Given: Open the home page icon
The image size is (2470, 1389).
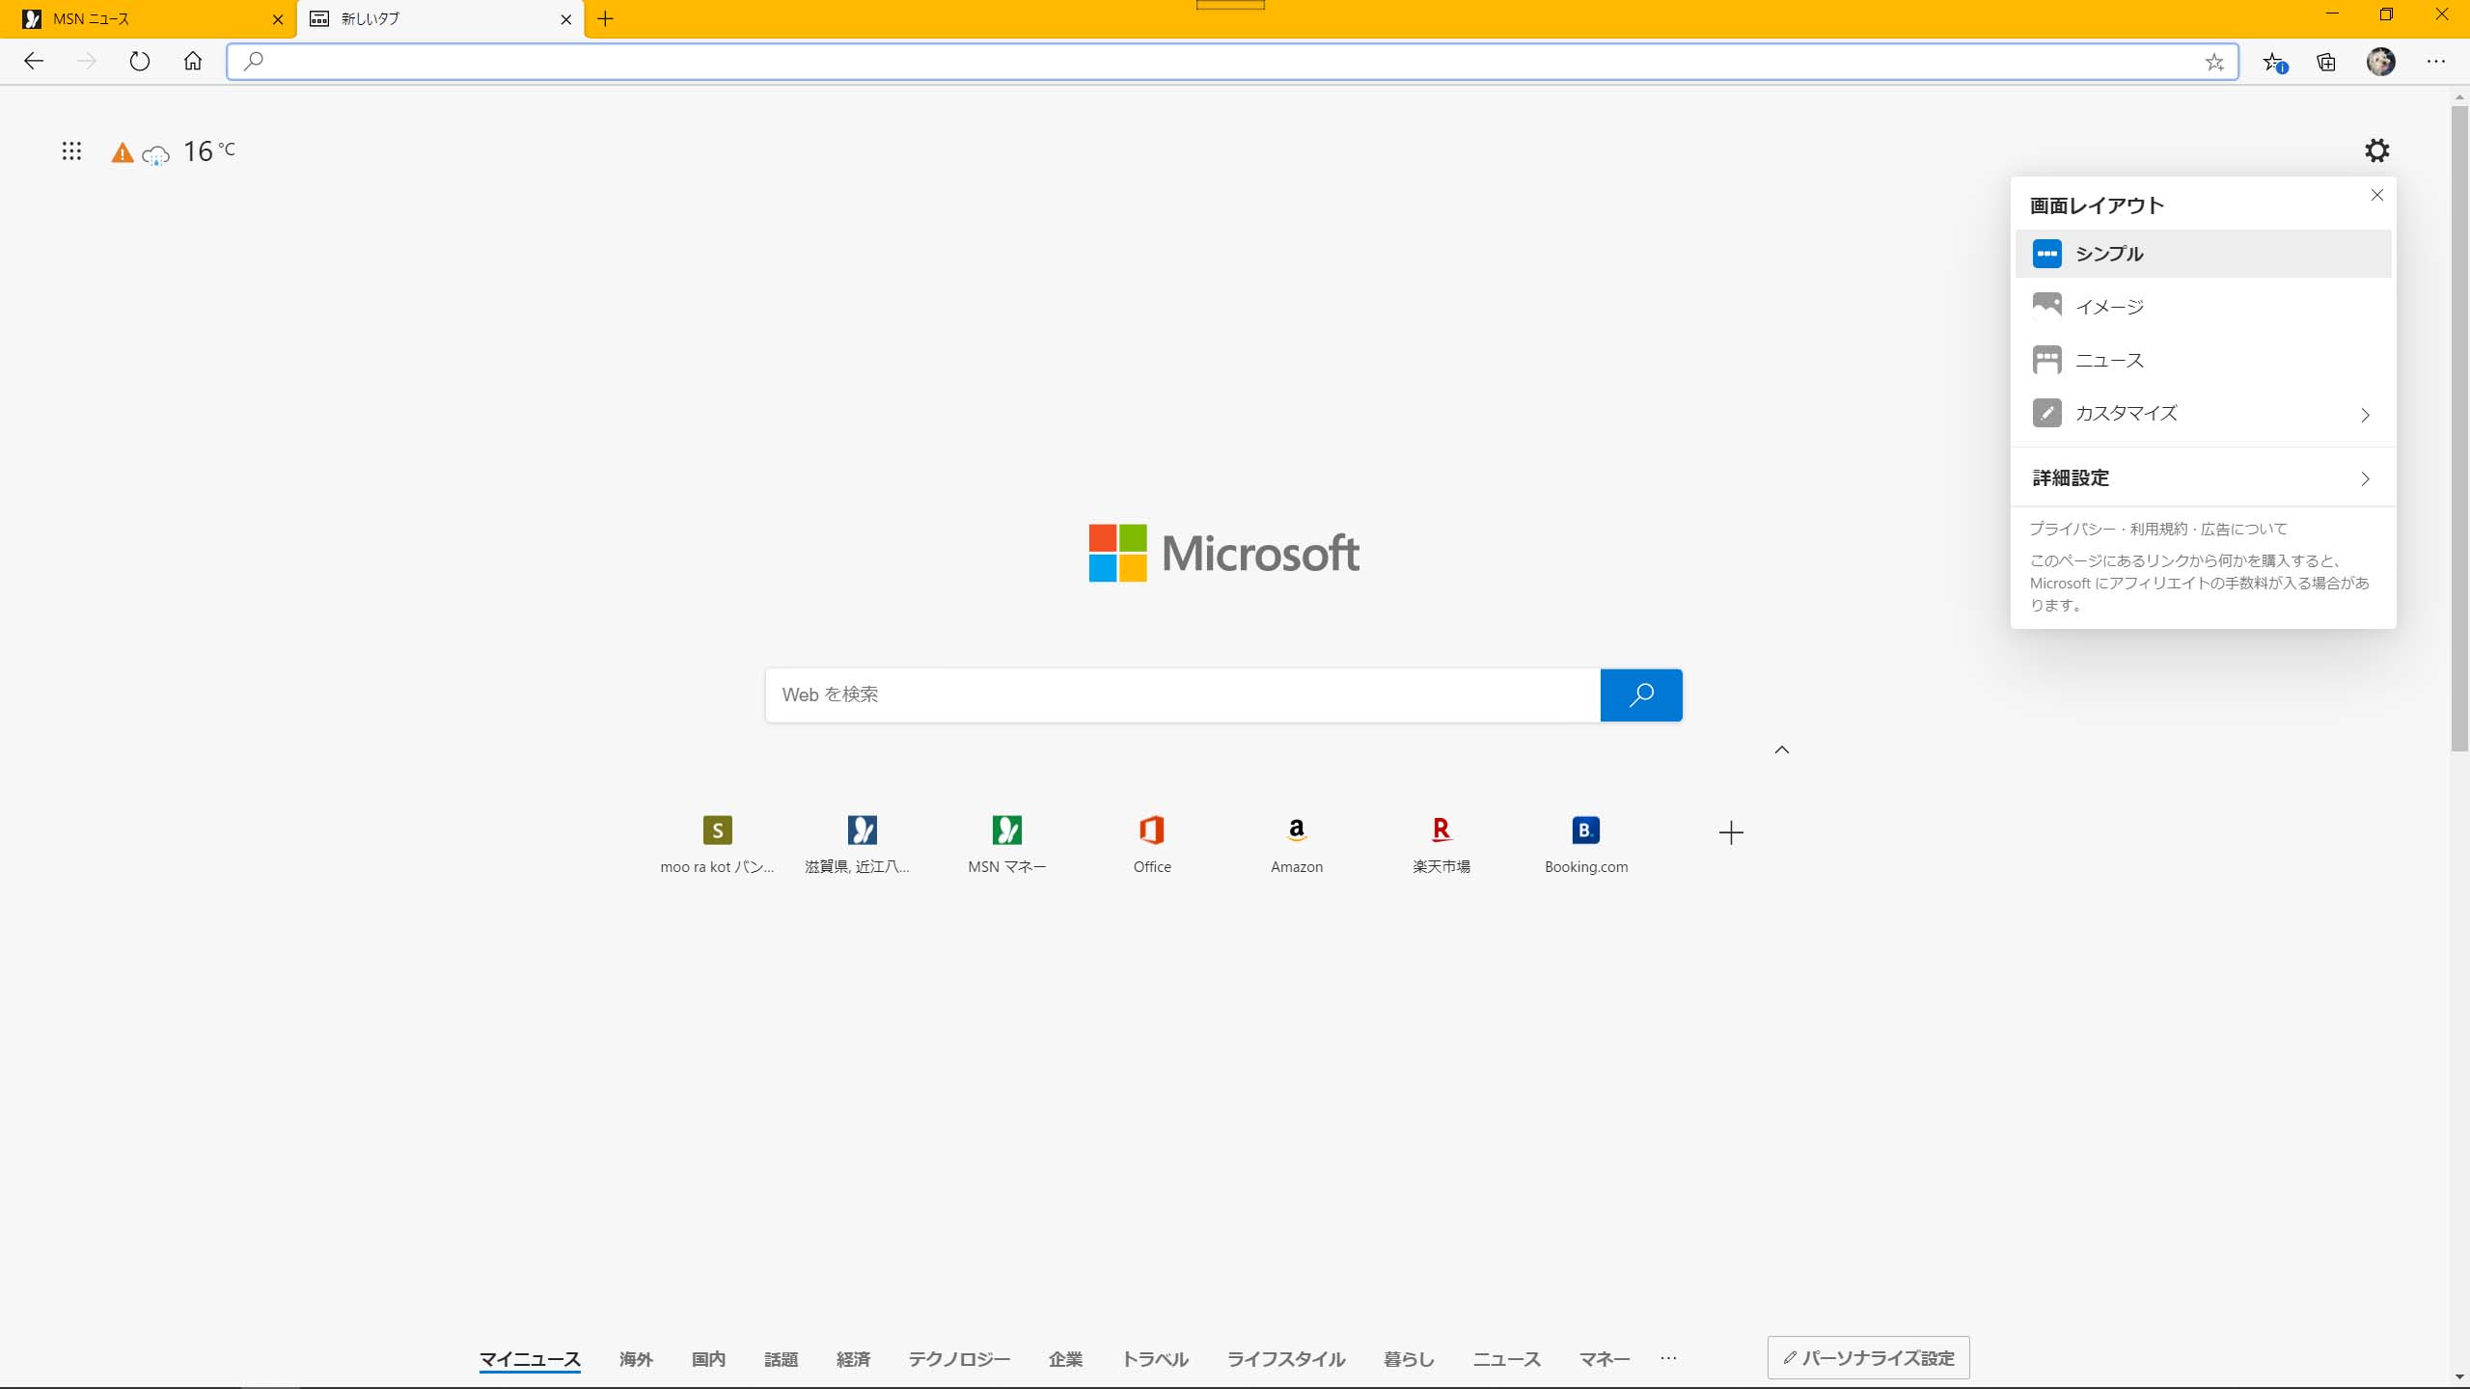Looking at the screenshot, I should click(x=193, y=62).
